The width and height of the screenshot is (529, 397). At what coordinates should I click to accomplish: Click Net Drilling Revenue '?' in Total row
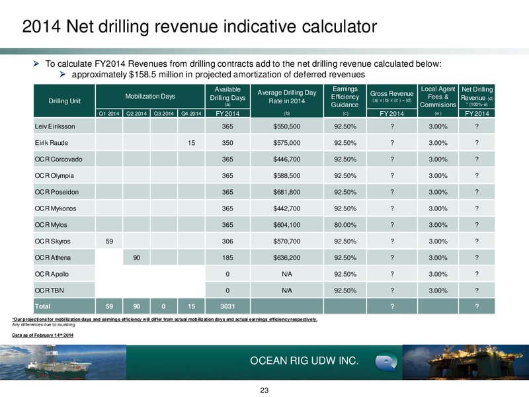point(477,306)
